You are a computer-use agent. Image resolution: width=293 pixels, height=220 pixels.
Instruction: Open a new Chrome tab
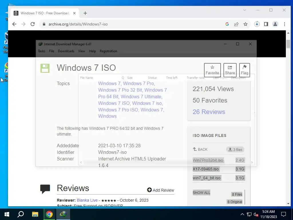(85, 13)
